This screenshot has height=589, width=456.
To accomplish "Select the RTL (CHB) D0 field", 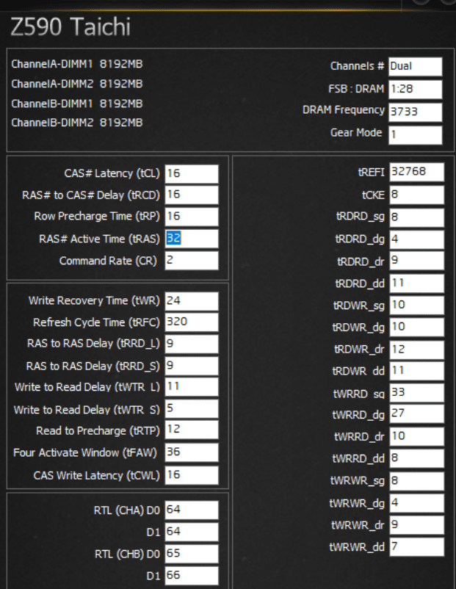I will tap(192, 554).
